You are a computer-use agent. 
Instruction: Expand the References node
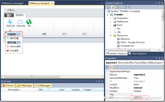point(111,22)
